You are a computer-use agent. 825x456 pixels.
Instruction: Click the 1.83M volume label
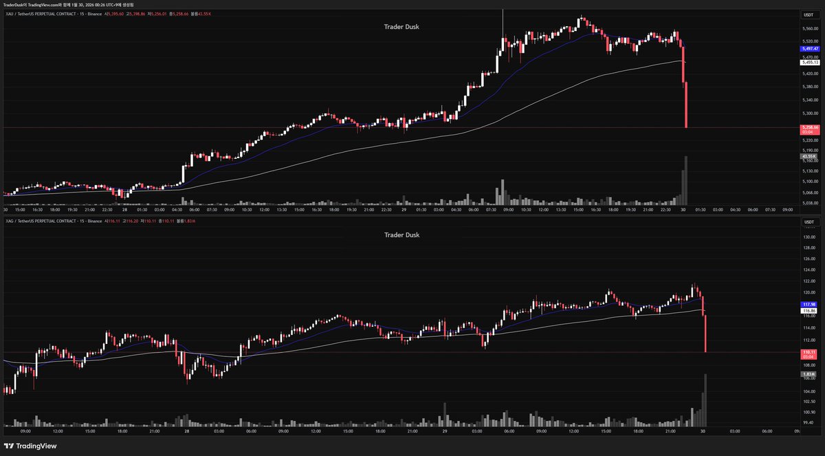click(808, 373)
